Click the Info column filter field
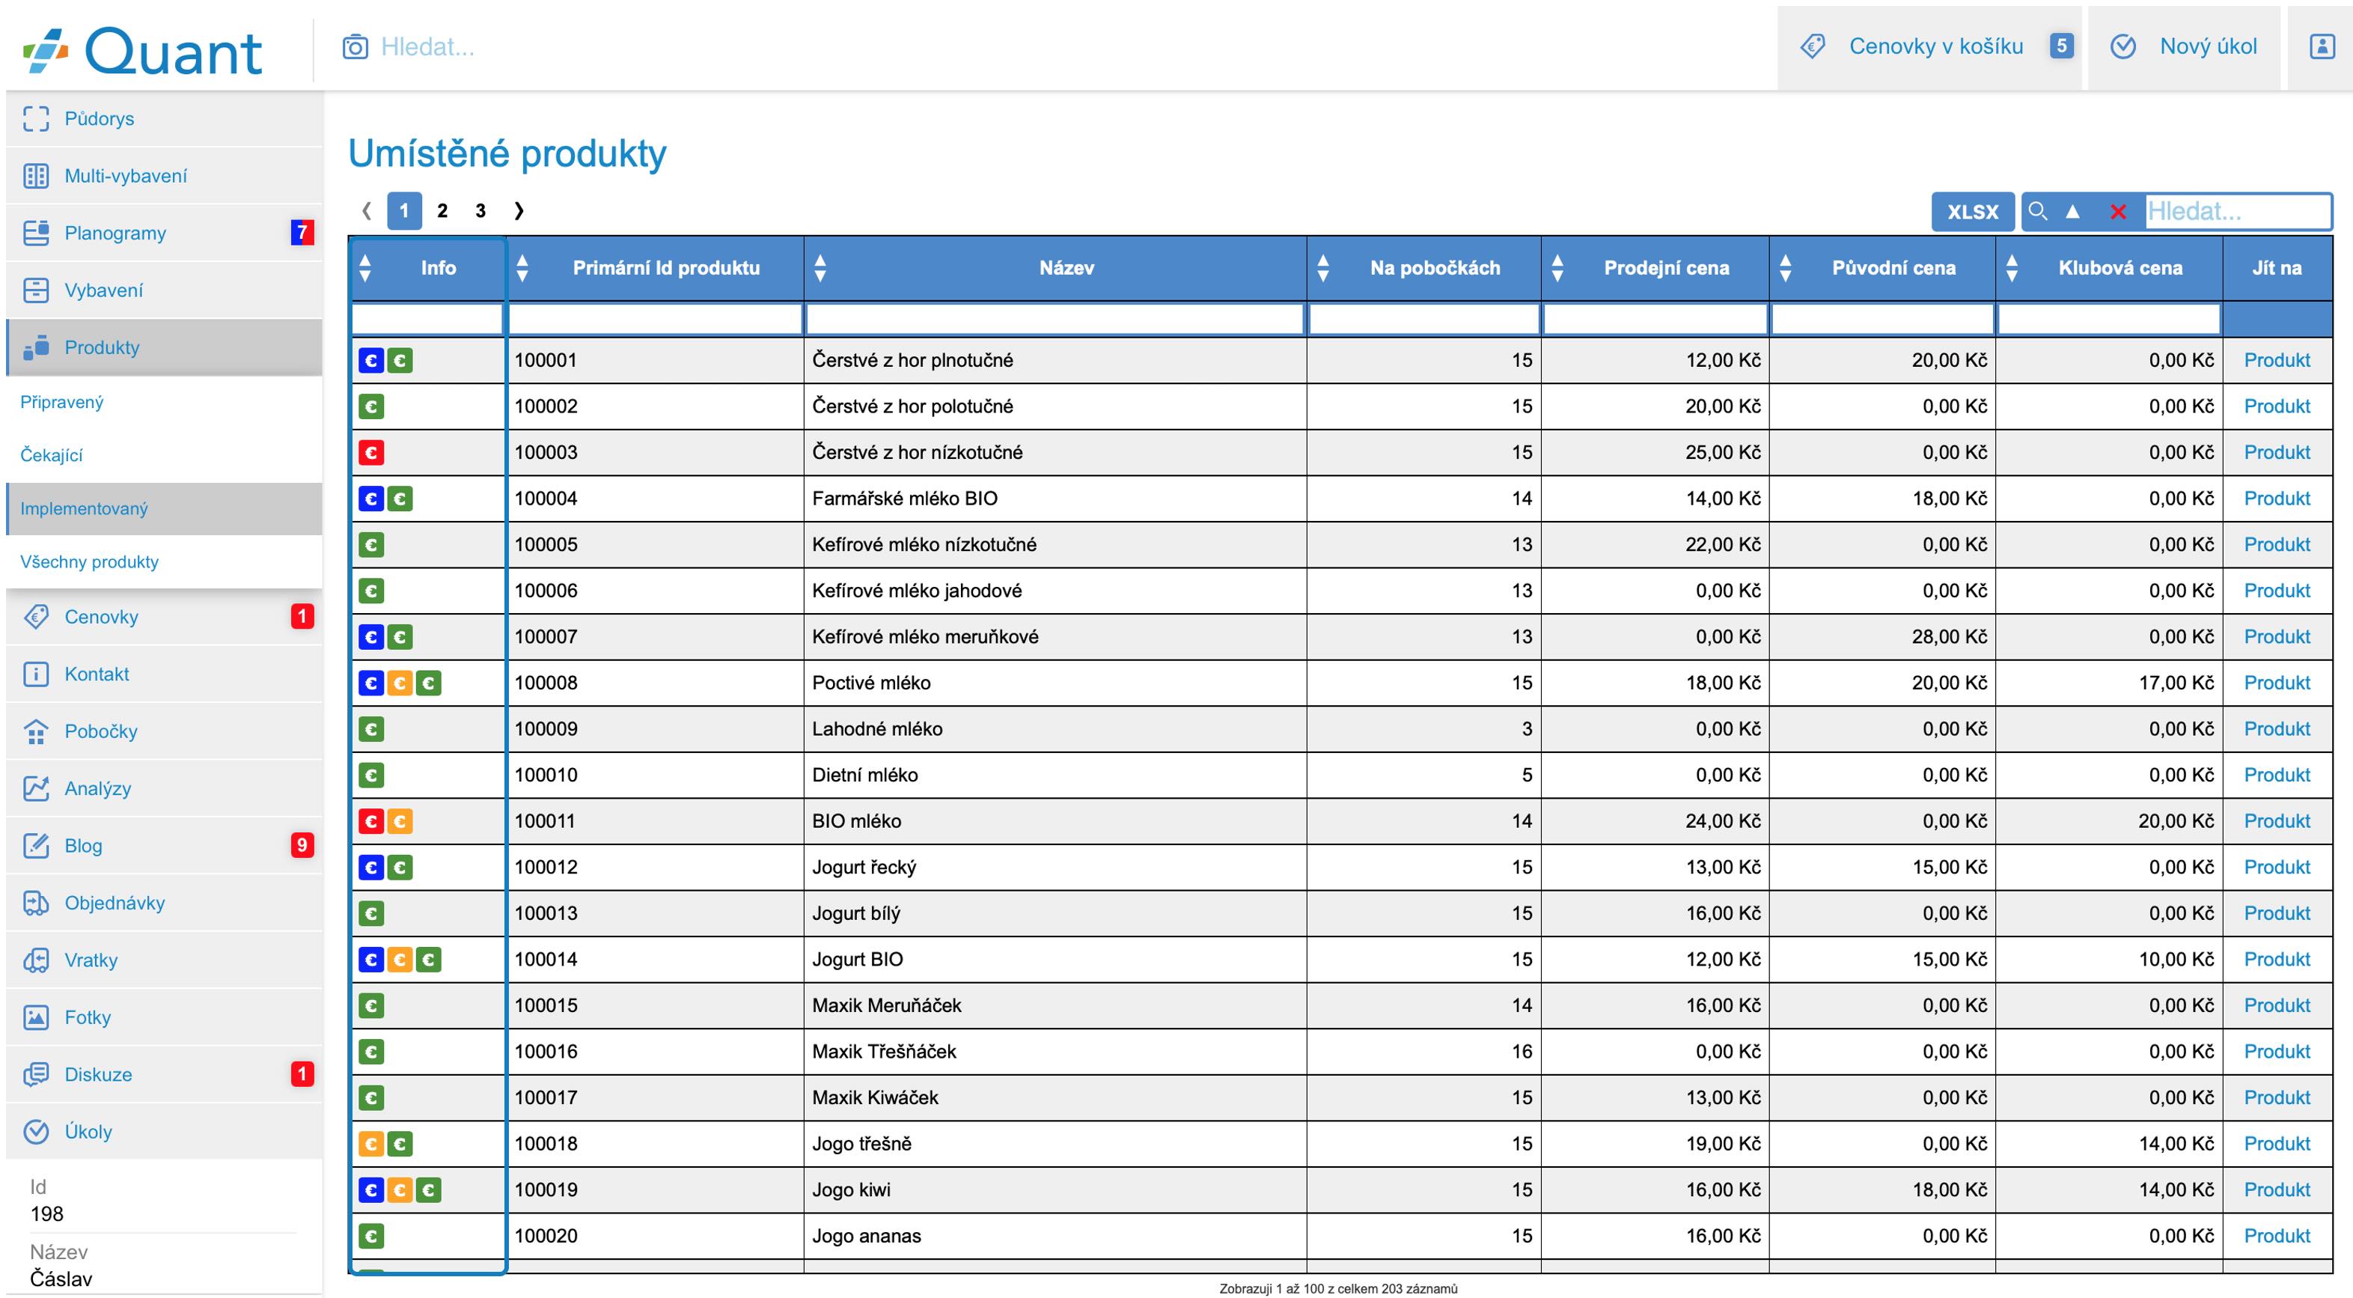This screenshot has height=1298, width=2353. [427, 319]
